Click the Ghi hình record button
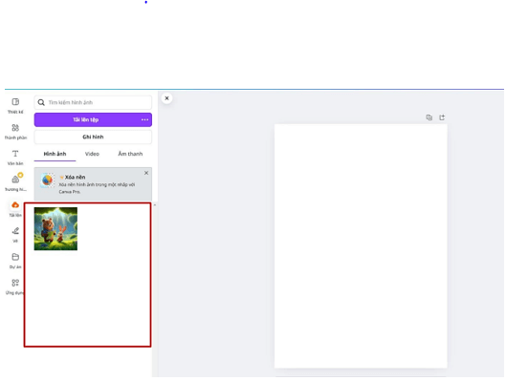The image size is (506, 381). (93, 137)
